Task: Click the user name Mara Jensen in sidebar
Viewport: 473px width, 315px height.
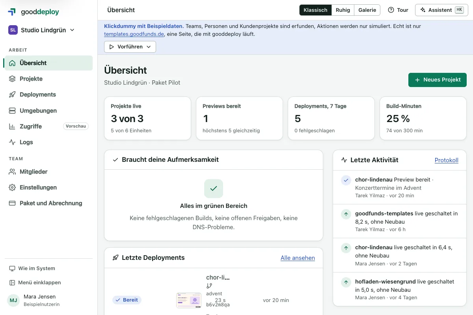Action: click(x=39, y=296)
